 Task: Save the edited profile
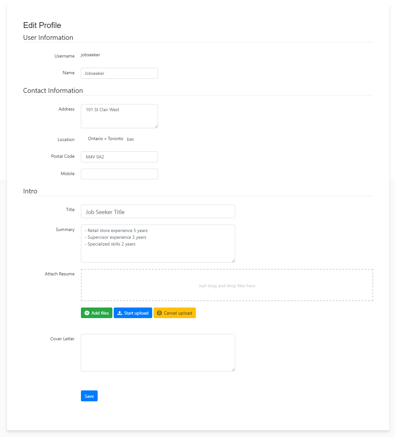89,396
